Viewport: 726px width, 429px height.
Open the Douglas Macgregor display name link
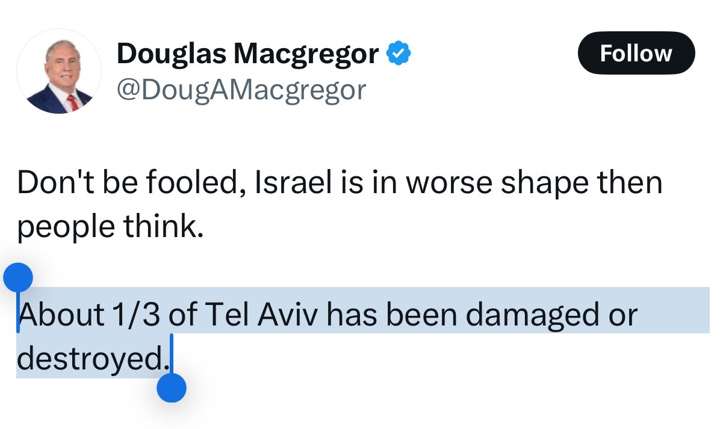click(x=247, y=55)
